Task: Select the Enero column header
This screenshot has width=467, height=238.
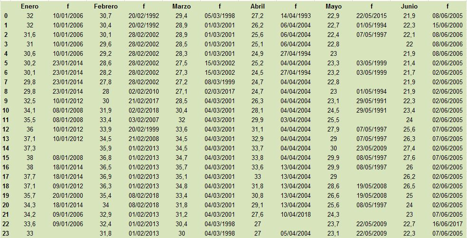Action: (30, 6)
